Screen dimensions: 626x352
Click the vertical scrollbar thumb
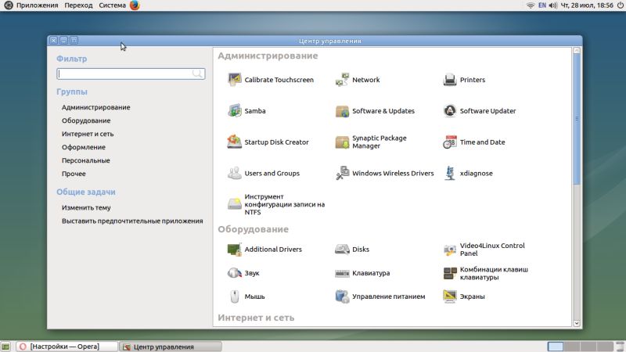click(577, 119)
